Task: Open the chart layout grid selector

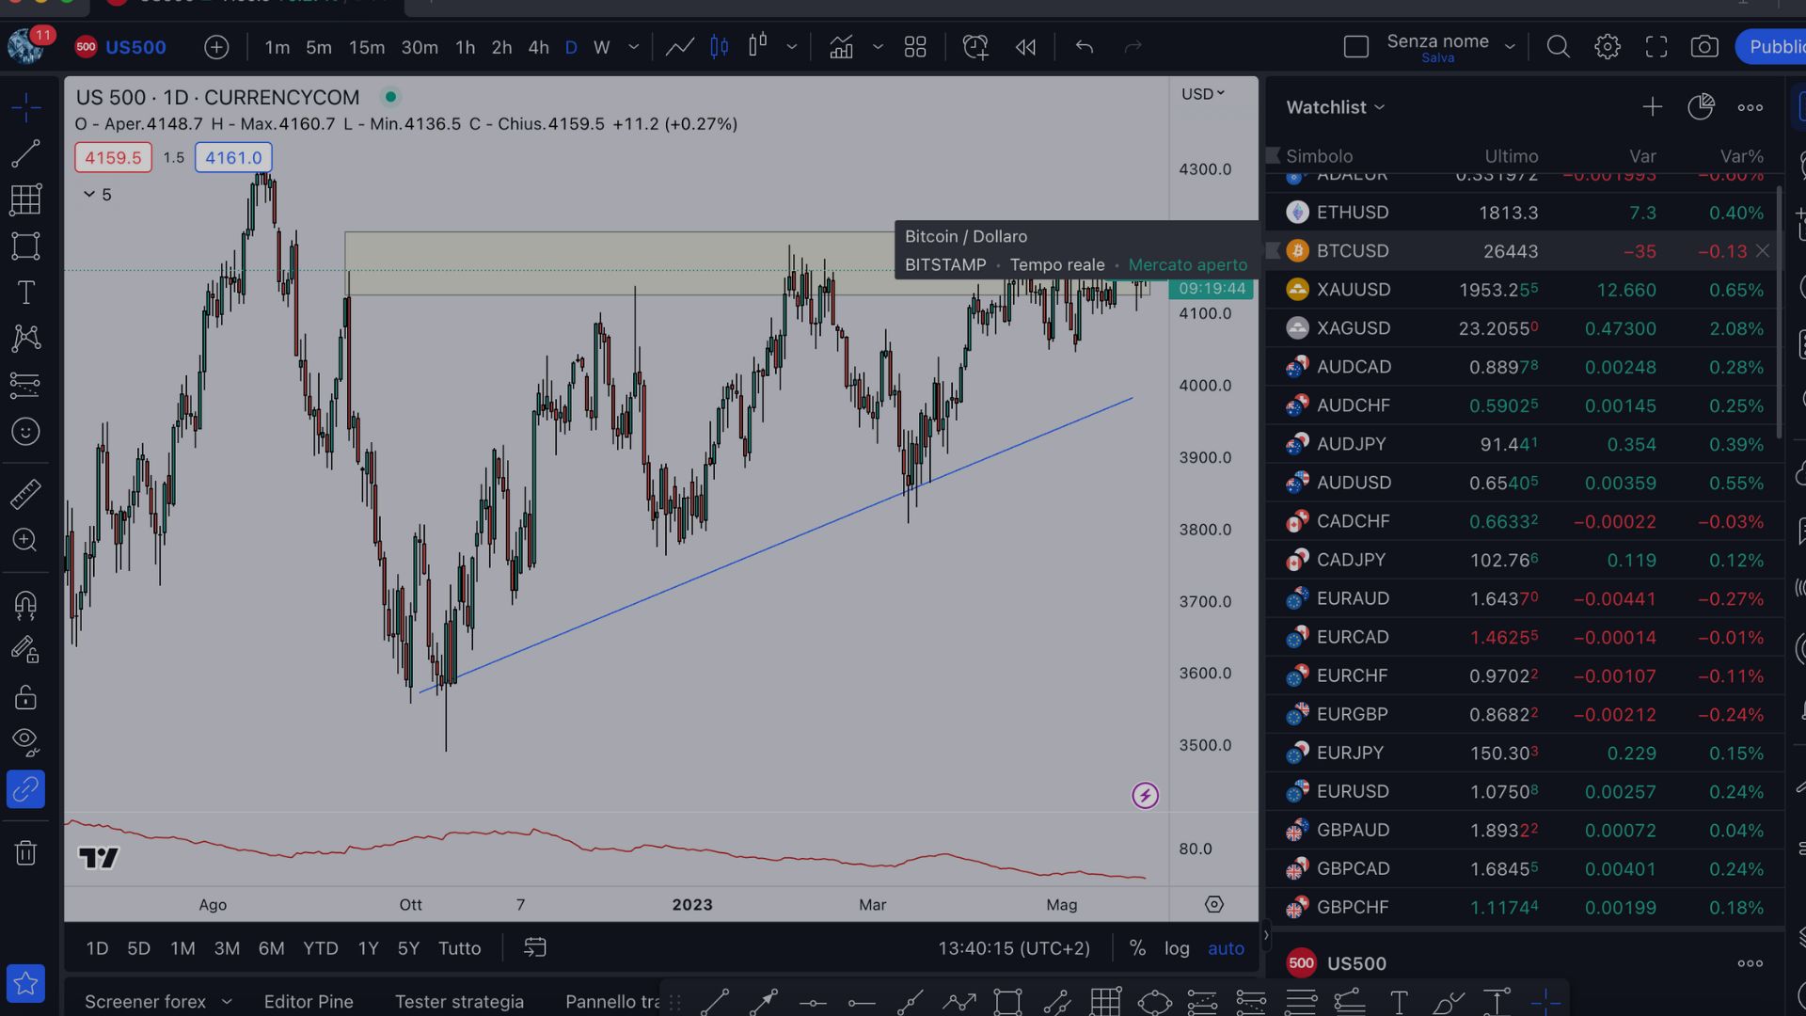Action: pos(915,47)
